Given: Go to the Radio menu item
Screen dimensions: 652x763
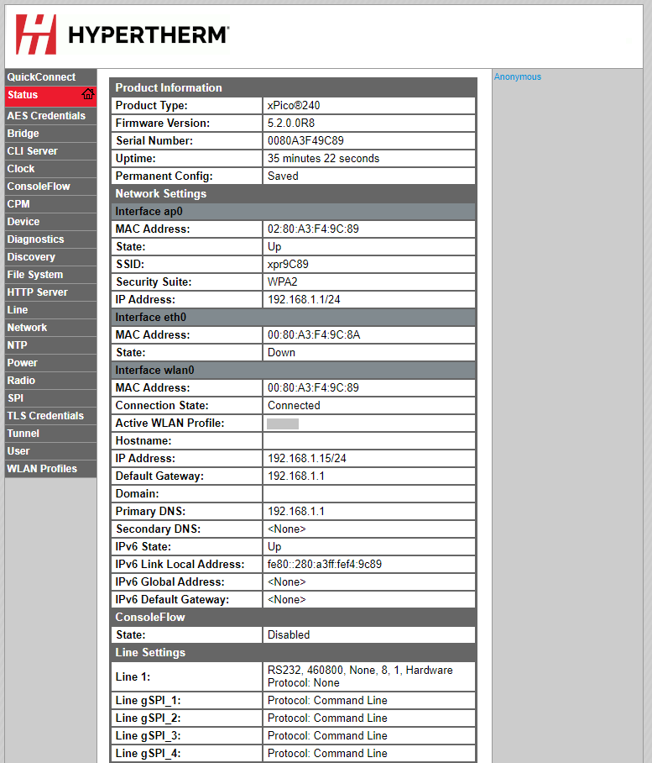Looking at the screenshot, I should click(21, 381).
